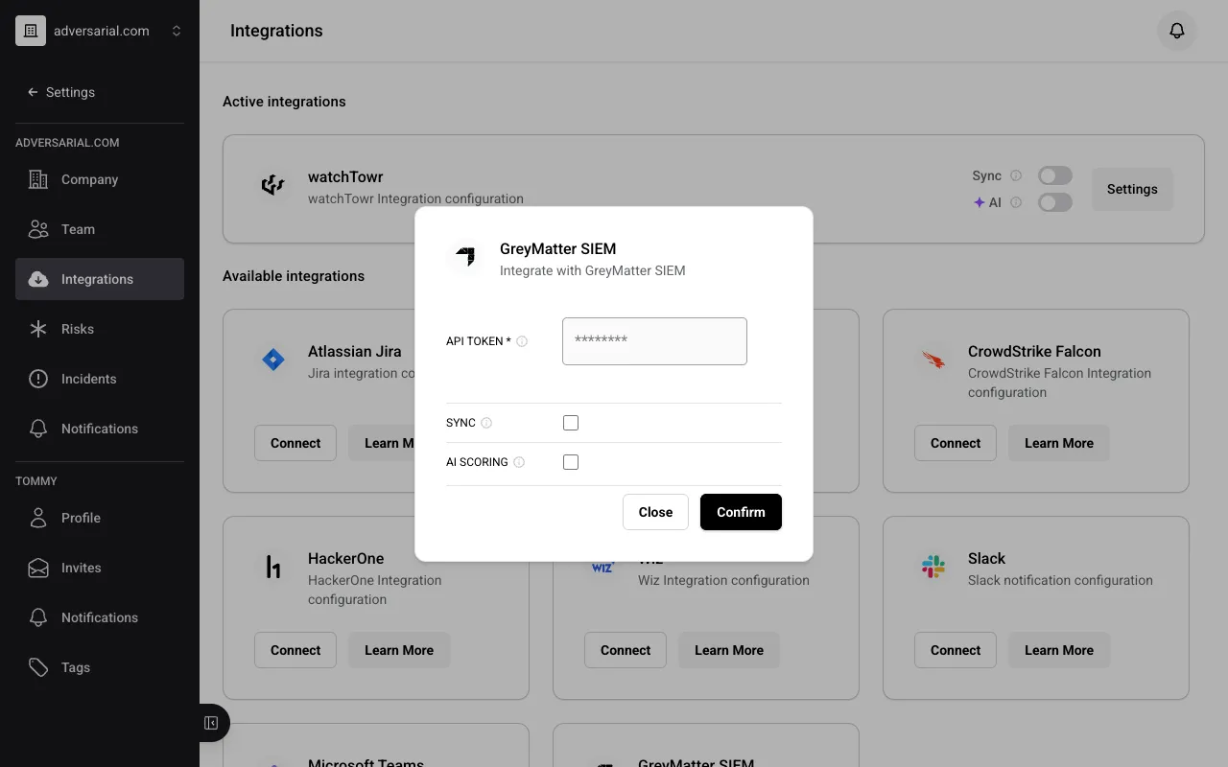Select Integrations in the sidebar
The height and width of the screenshot is (767, 1228).
pyautogui.click(x=100, y=279)
